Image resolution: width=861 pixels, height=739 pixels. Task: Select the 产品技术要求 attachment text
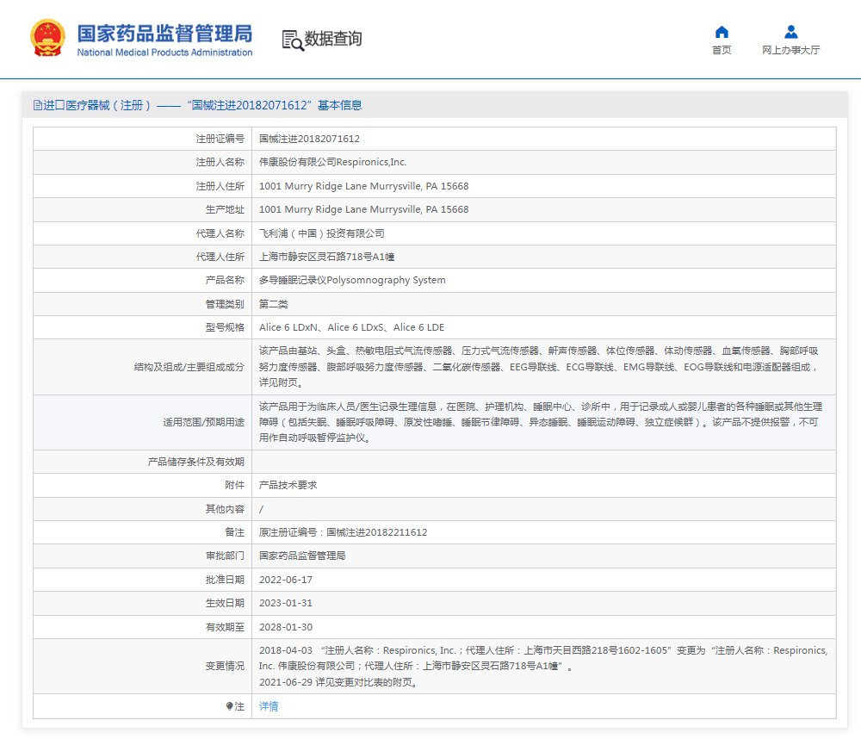coord(288,485)
